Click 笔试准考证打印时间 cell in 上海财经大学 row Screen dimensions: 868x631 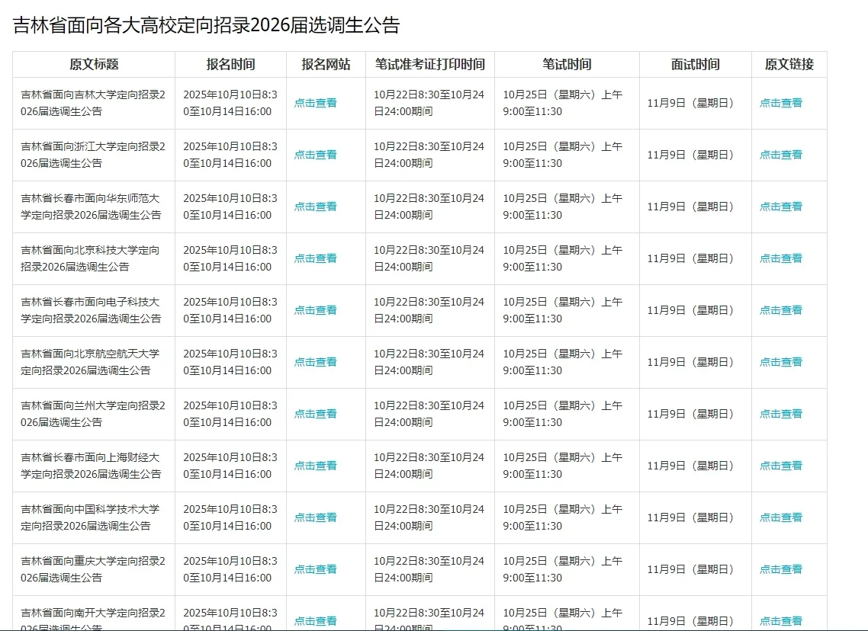[x=429, y=466]
